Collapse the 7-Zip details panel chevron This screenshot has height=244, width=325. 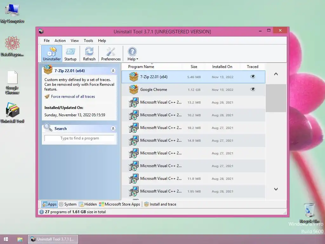(x=113, y=71)
